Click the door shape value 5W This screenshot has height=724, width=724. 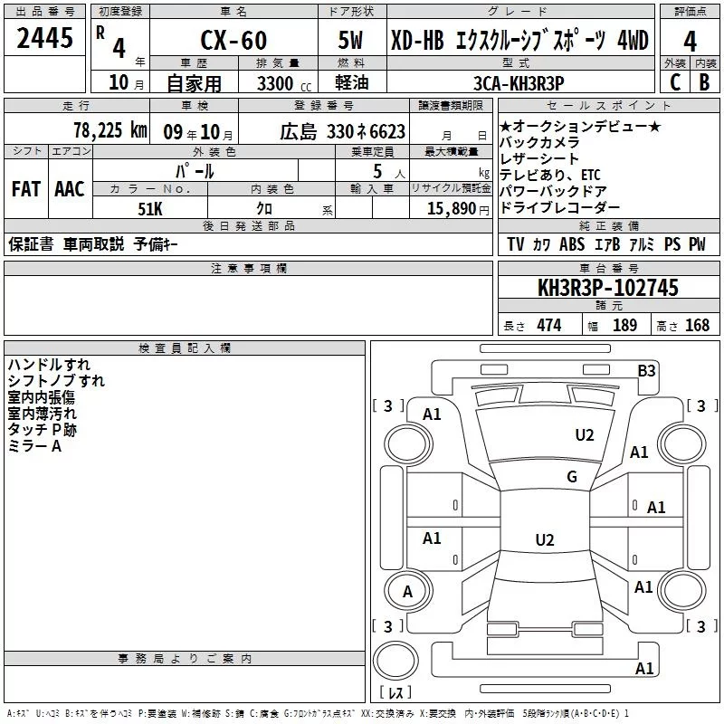coord(350,40)
